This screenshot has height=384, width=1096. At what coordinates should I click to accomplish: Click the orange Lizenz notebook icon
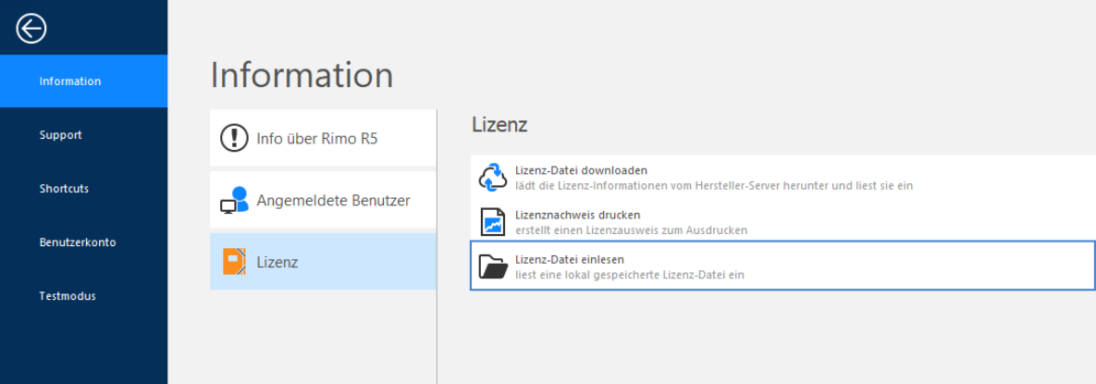(x=234, y=262)
